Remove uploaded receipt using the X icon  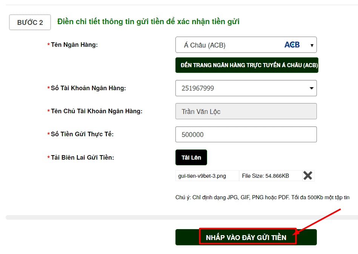coord(307,175)
